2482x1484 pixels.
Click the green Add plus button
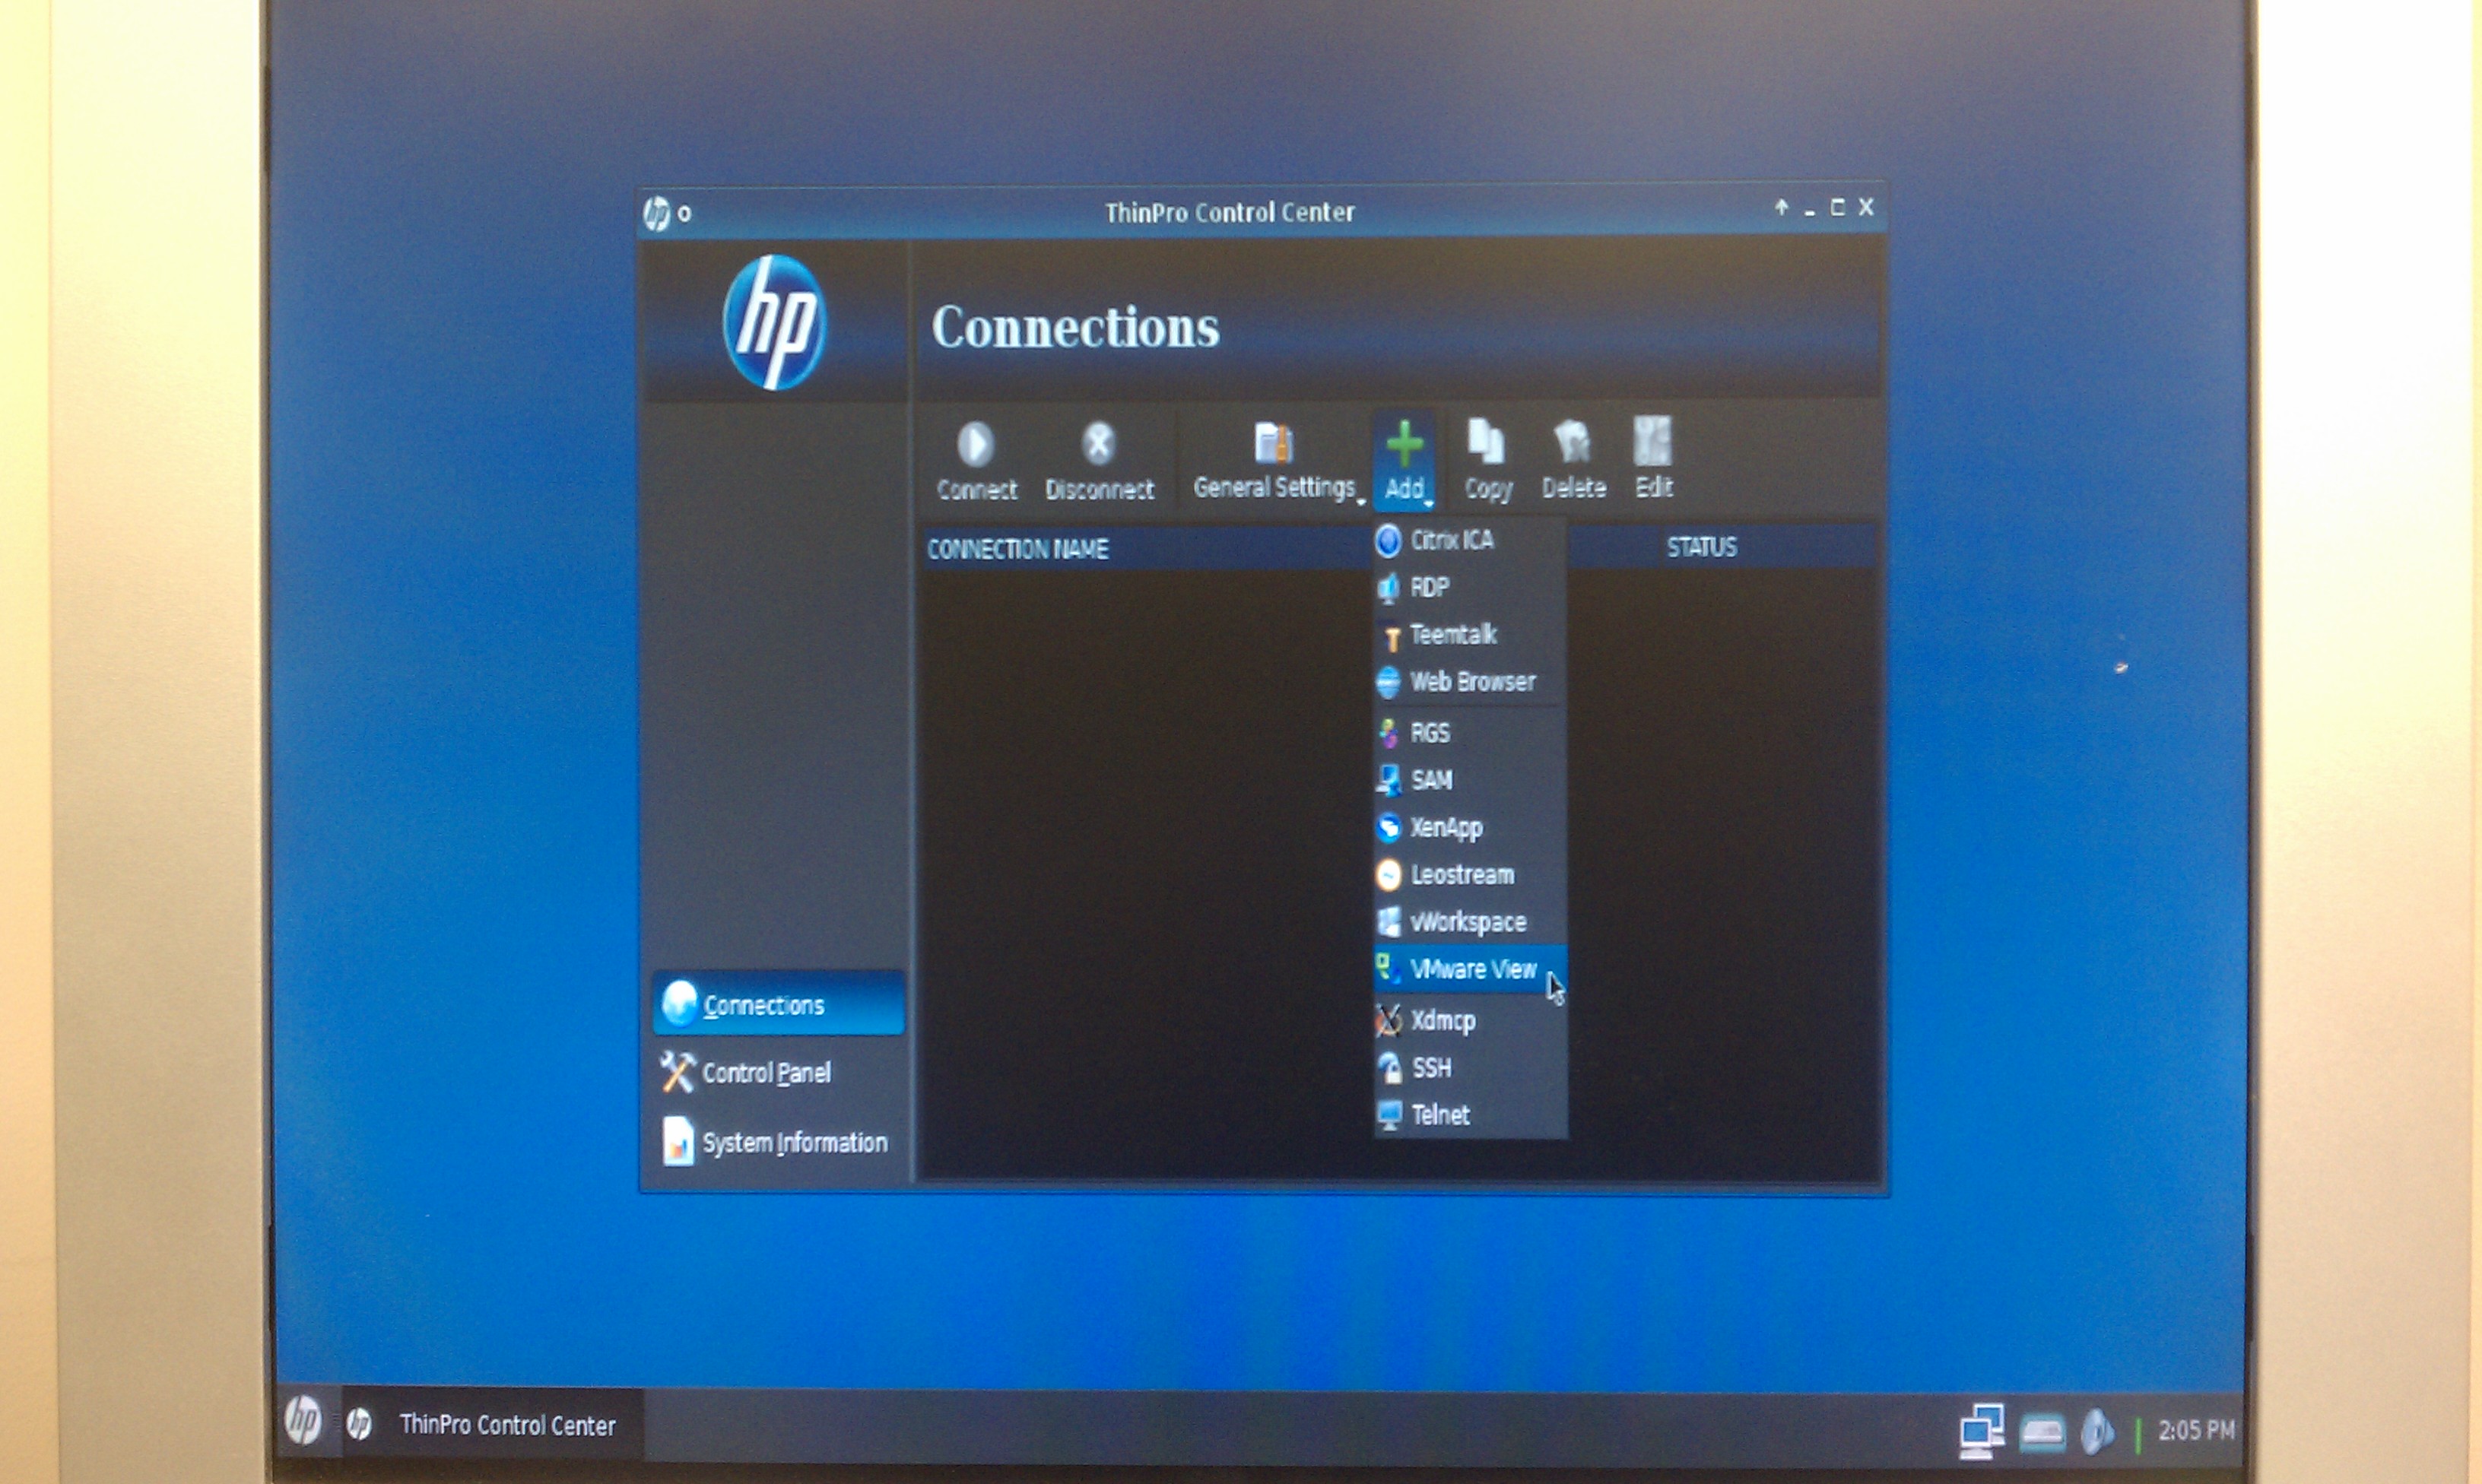click(x=1405, y=460)
